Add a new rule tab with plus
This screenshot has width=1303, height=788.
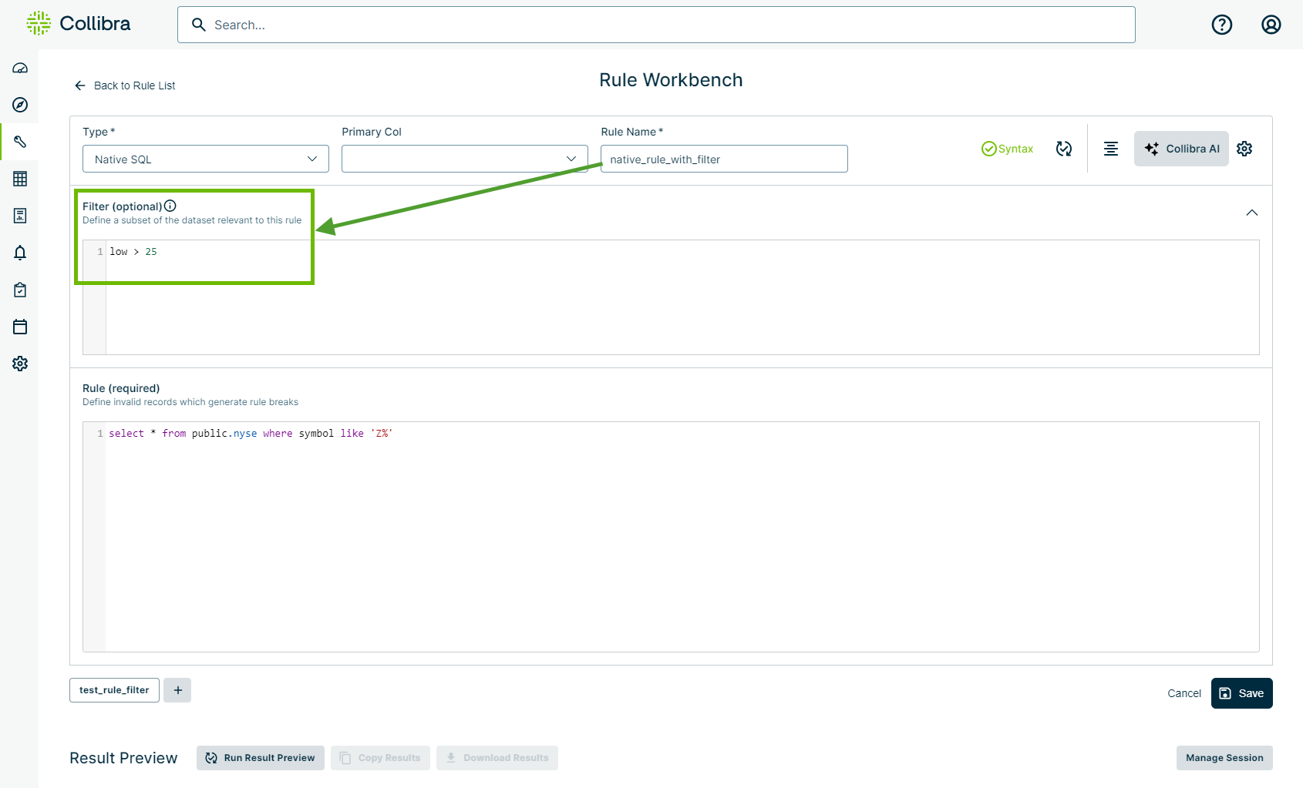pos(177,690)
